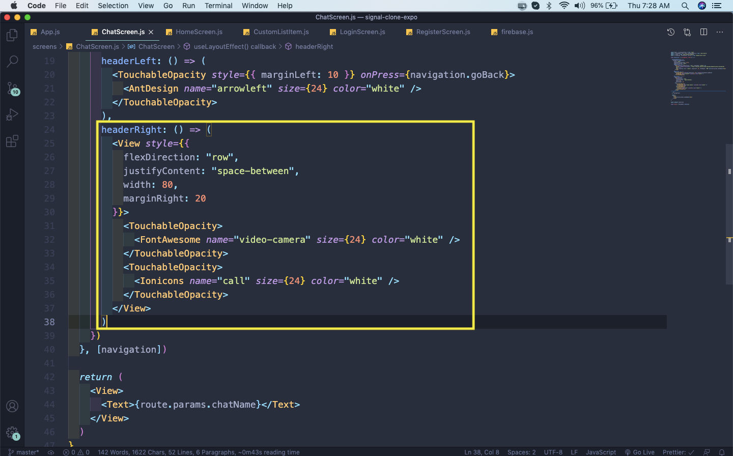Click the synchronize changes cloud icon
733x456 pixels.
coord(51,452)
